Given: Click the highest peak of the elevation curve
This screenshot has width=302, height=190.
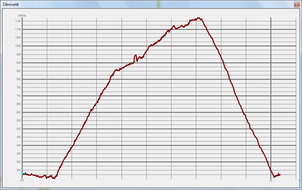Looking at the screenshot, I should (x=198, y=18).
